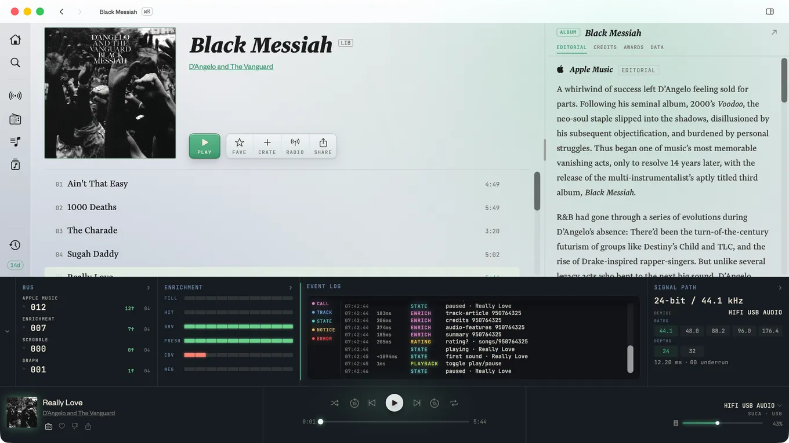Screen dimensions: 789x443
Task: Select the 24-bit depth
Action: coord(666,351)
